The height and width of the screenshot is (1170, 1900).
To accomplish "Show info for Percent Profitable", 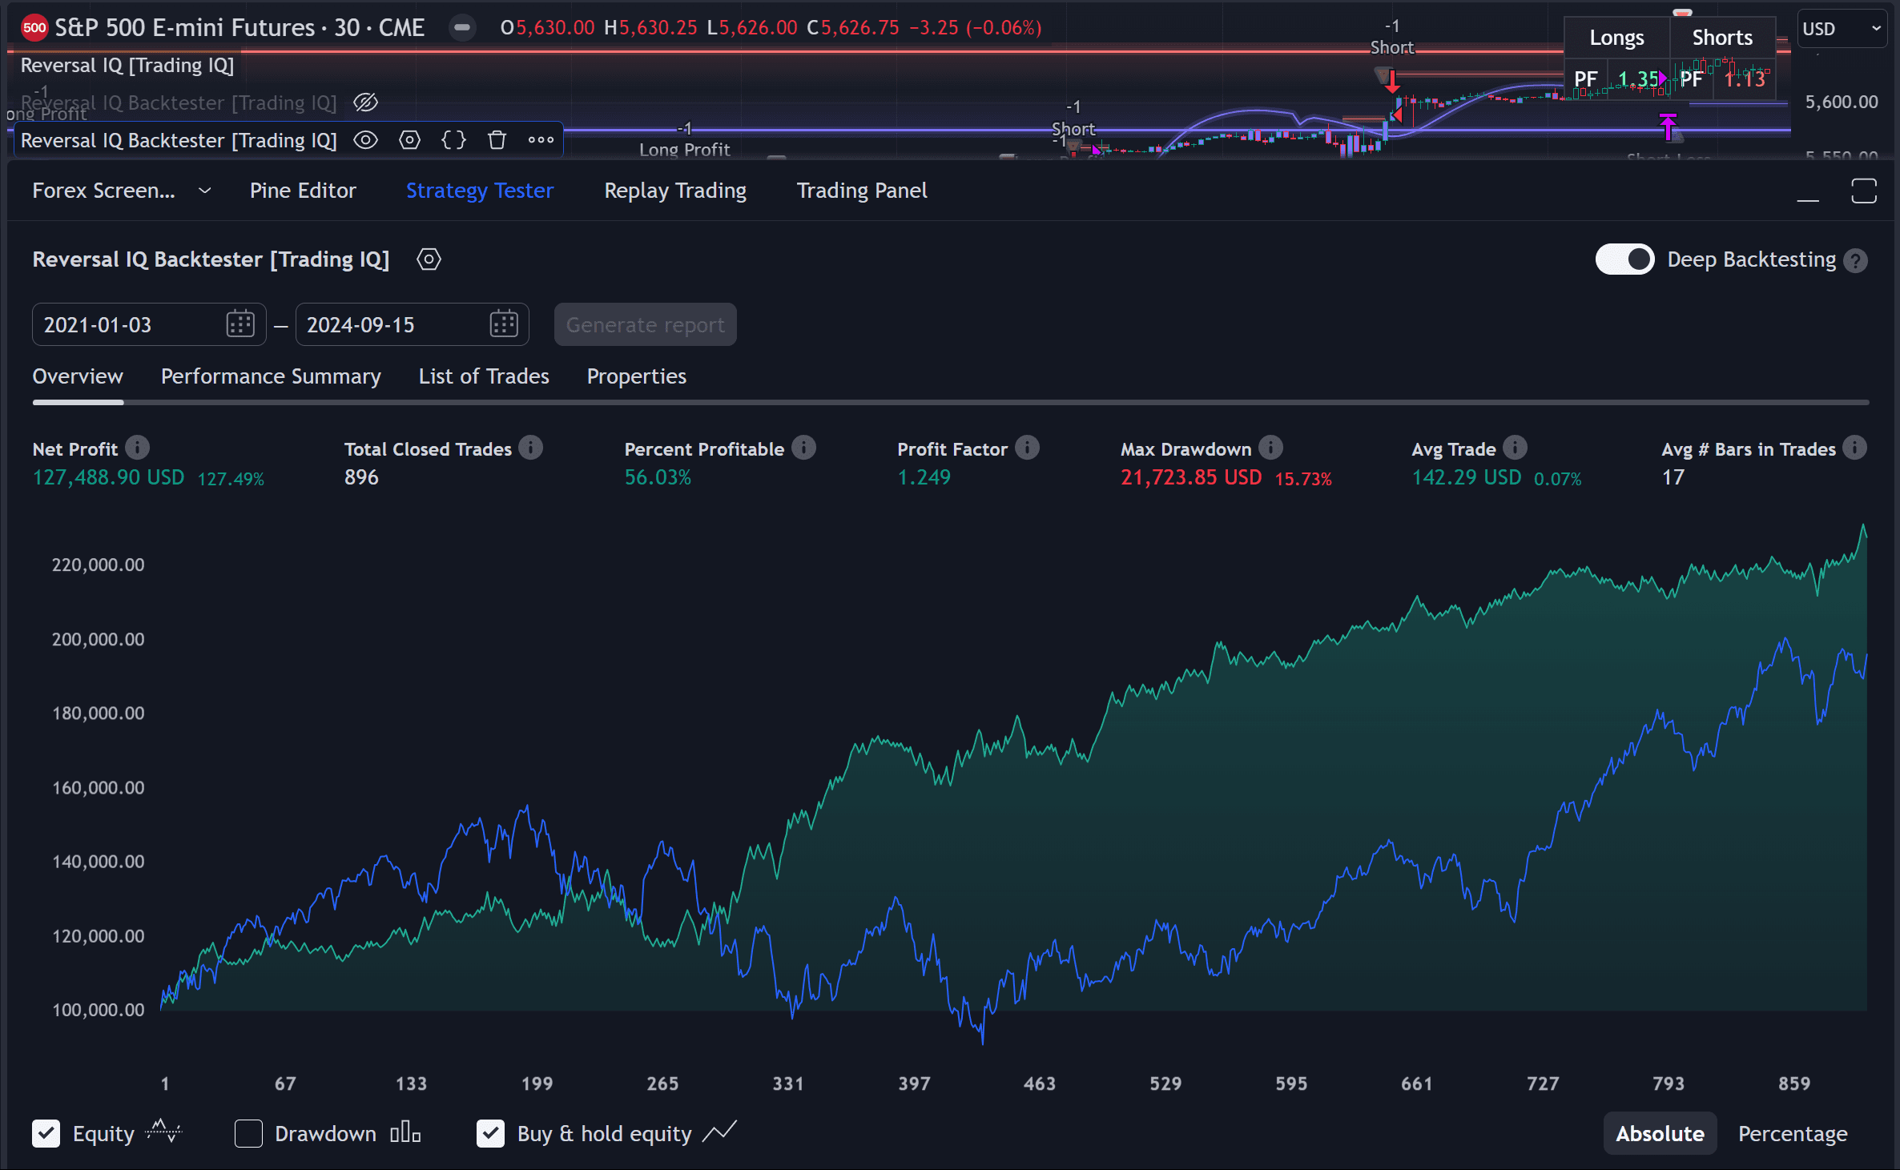I will (x=803, y=448).
